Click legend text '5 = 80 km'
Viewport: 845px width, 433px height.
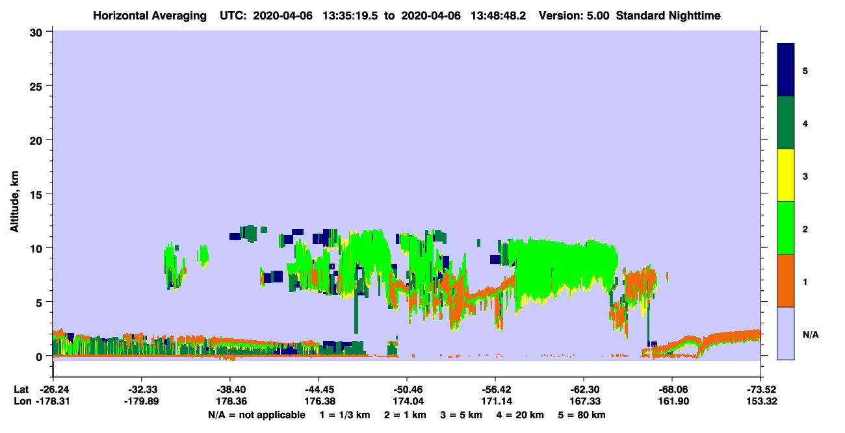click(x=582, y=415)
